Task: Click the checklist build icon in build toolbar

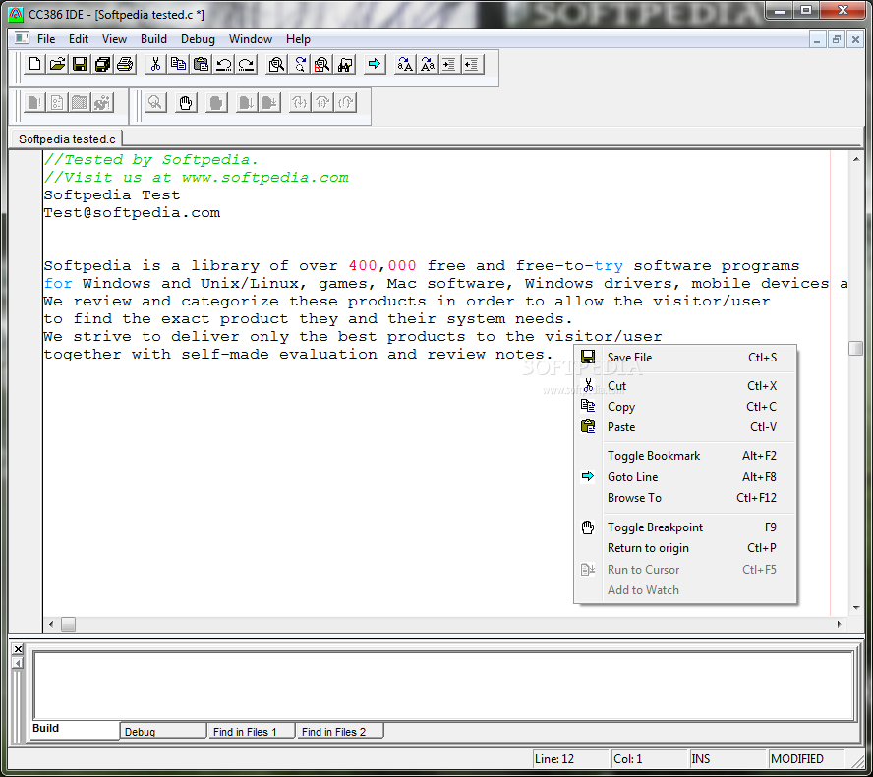Action: [57, 103]
